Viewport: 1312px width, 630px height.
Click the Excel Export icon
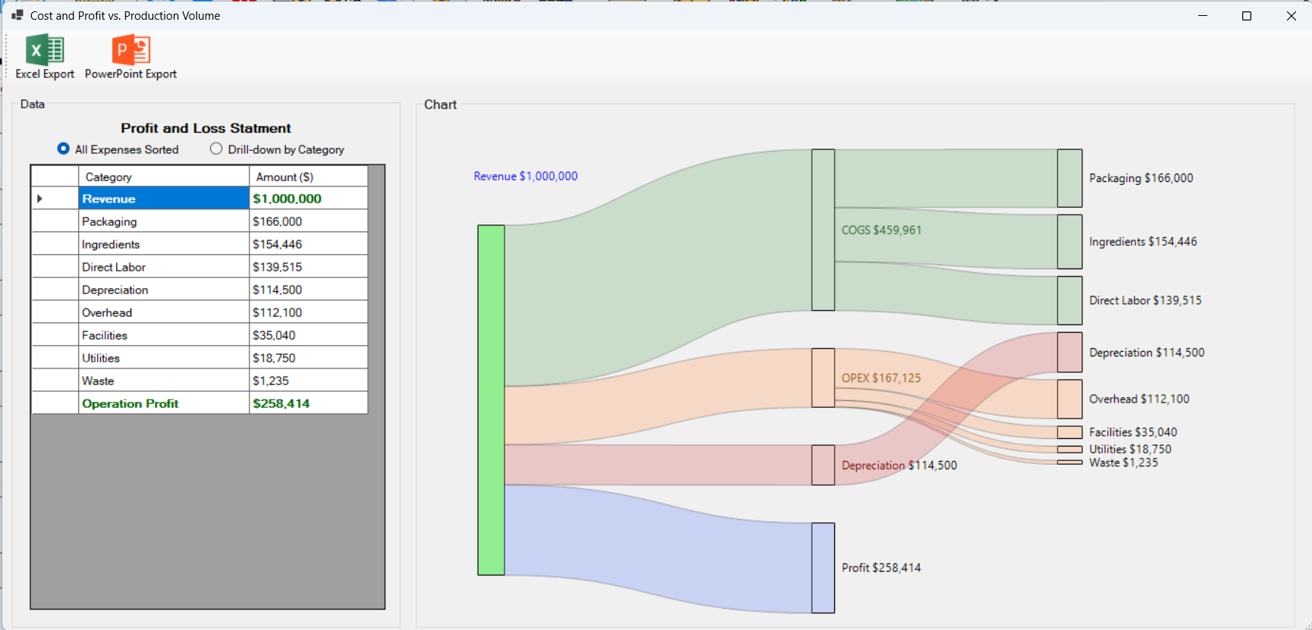(45, 50)
